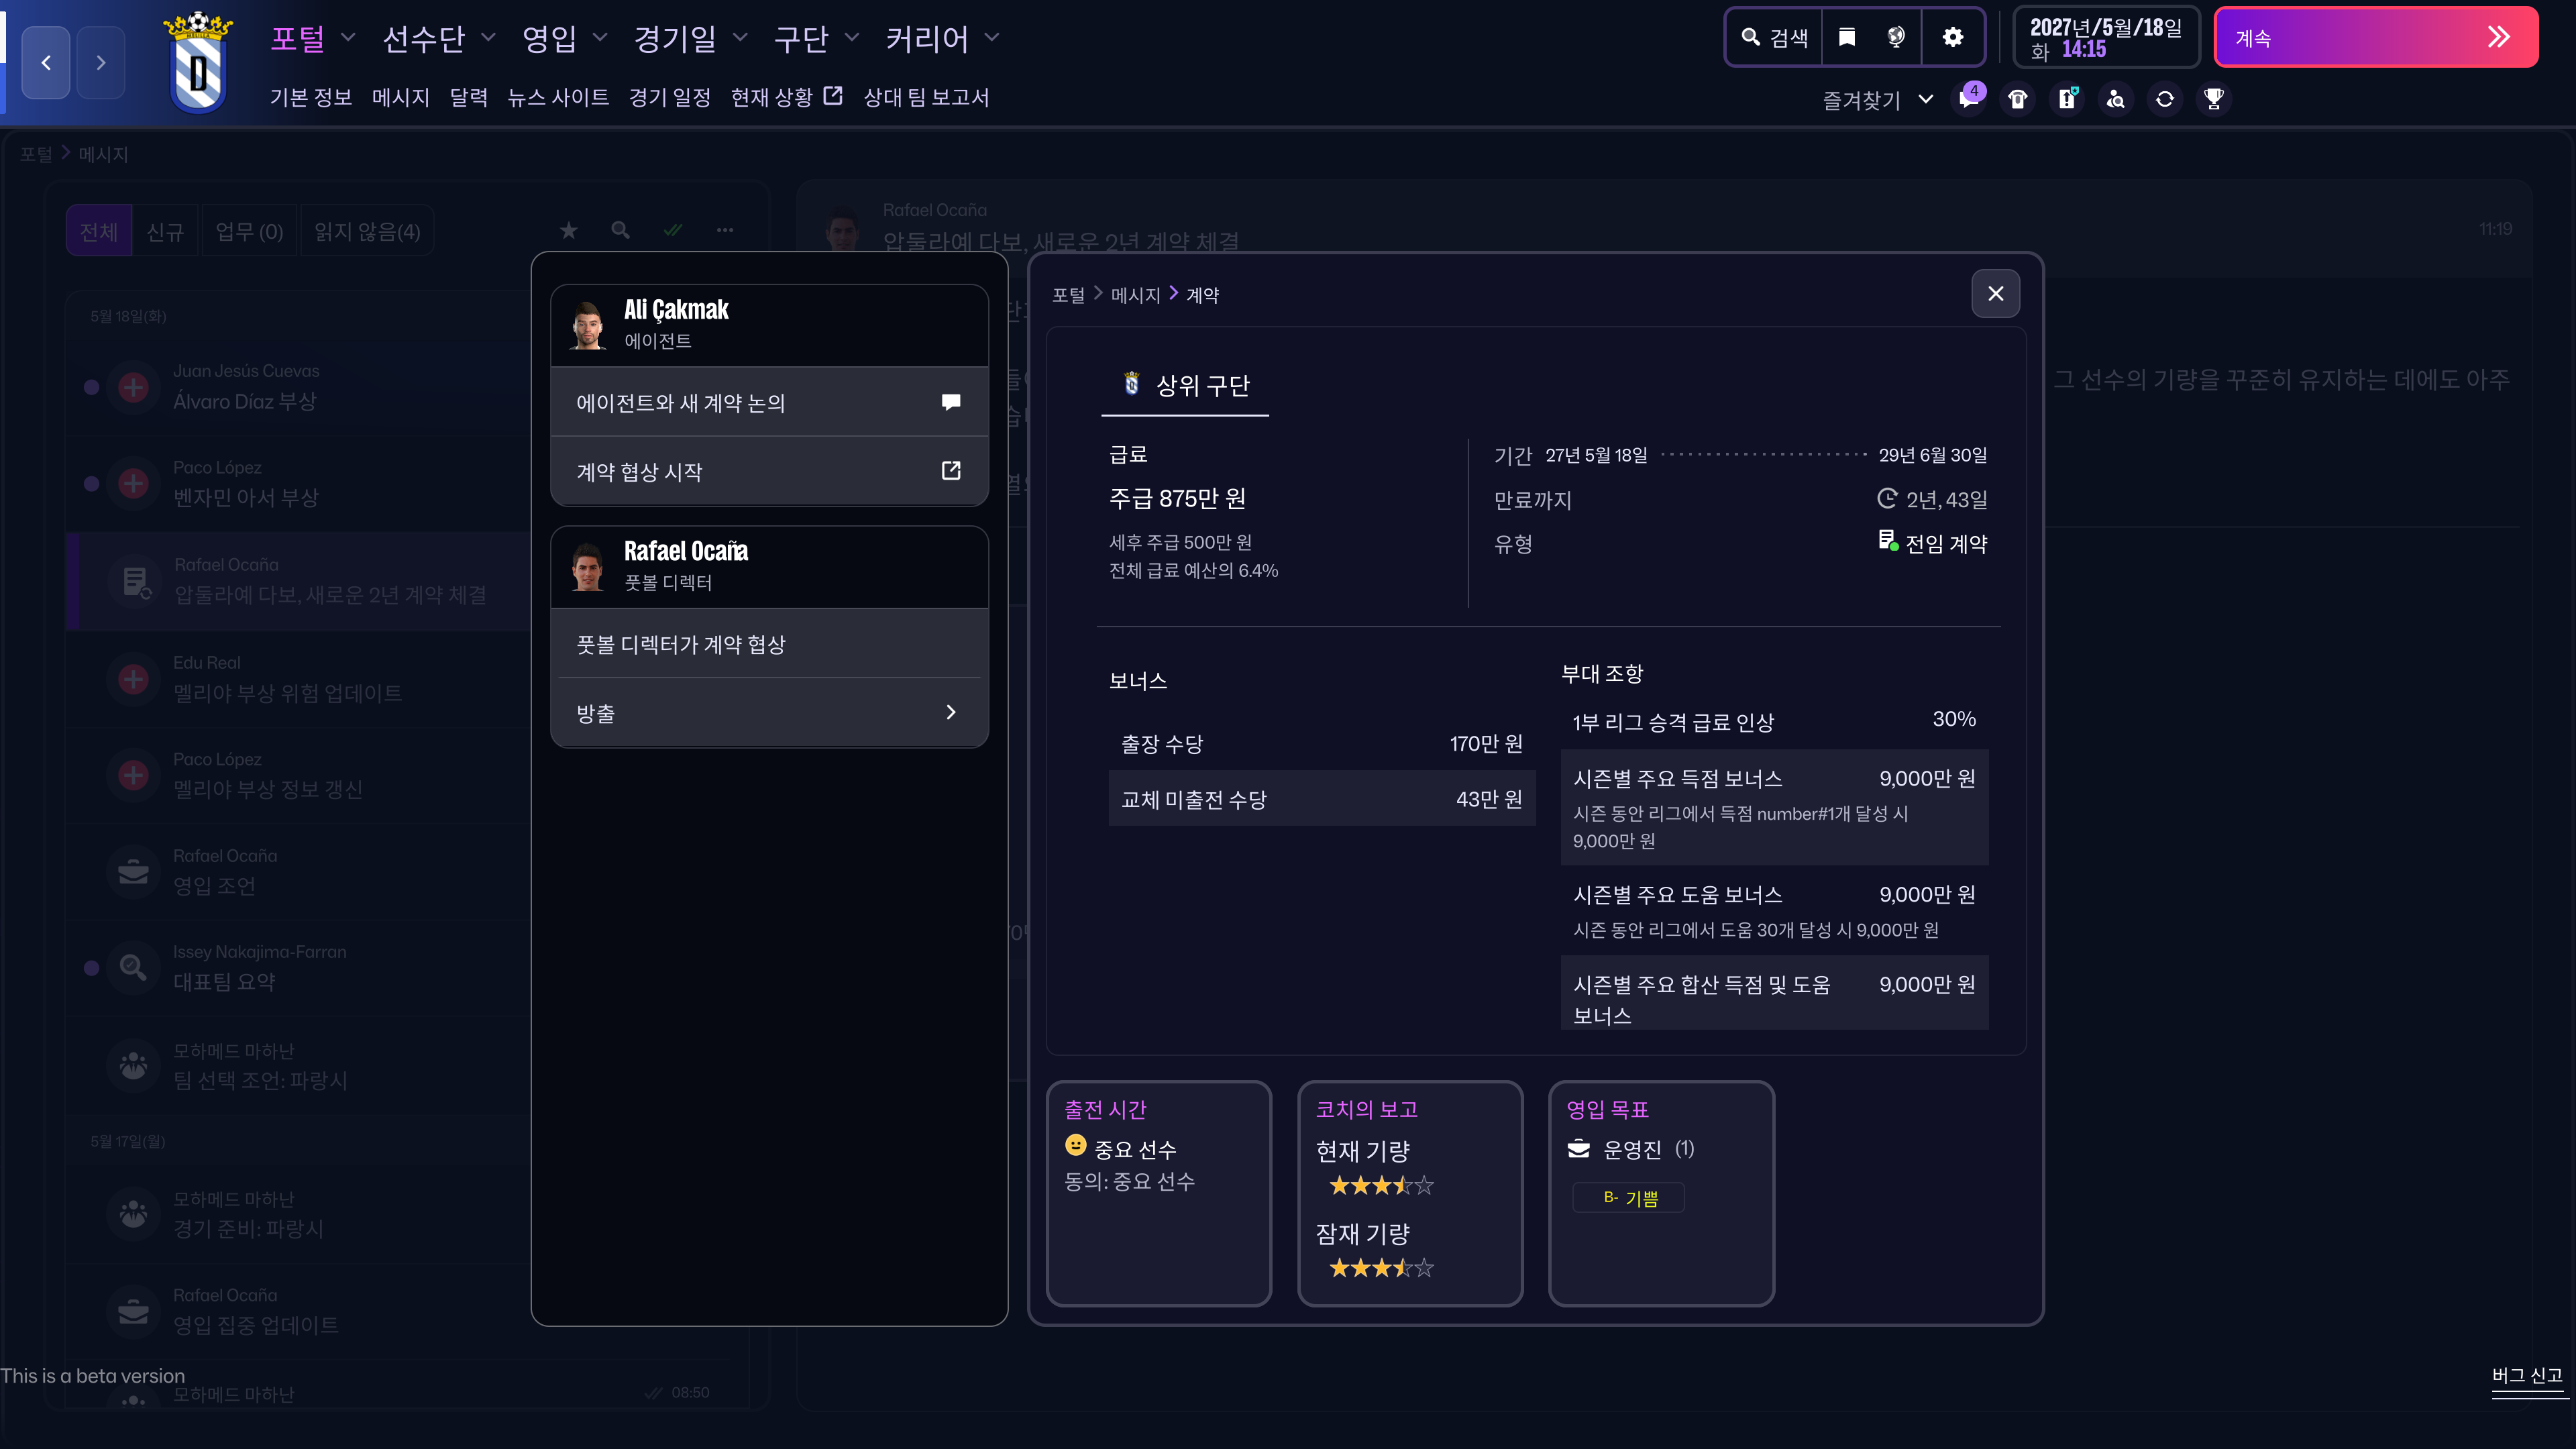Open the tactics board shortcut icon

point(2067,99)
